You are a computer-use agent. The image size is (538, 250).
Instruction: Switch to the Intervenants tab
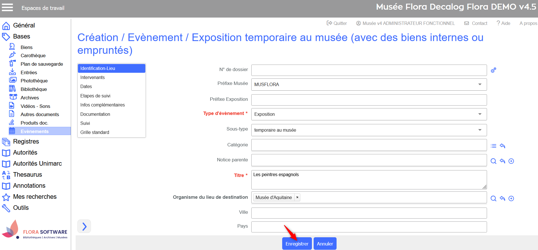click(92, 77)
